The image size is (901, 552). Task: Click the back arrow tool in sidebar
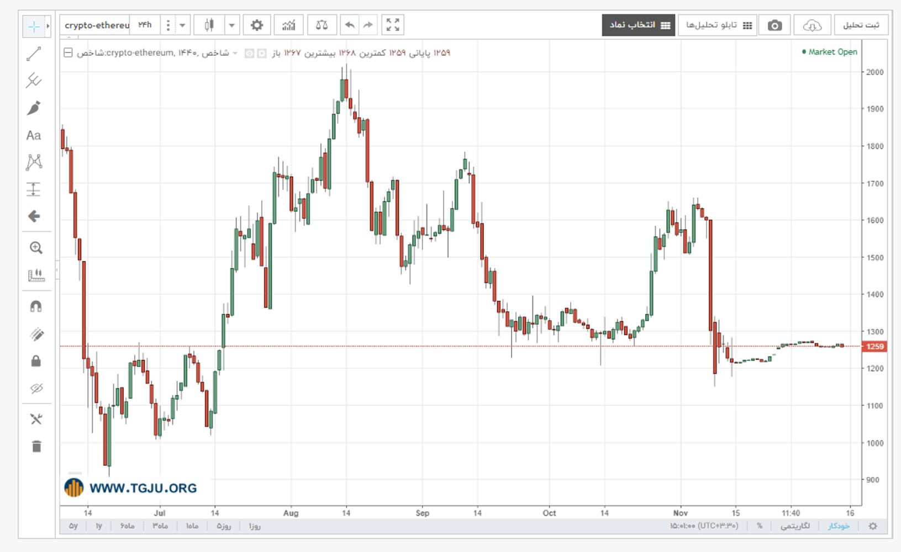(34, 216)
